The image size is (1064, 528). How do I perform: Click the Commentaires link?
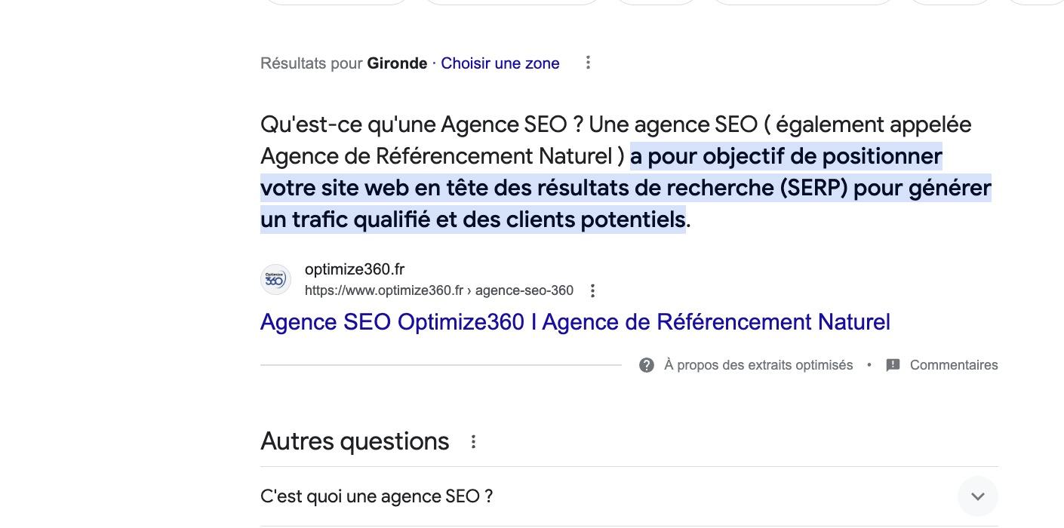point(954,365)
